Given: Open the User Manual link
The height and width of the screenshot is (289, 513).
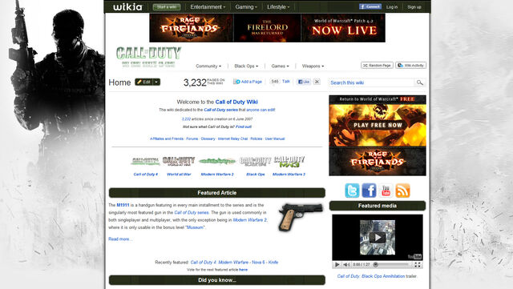Looking at the screenshot, I should pyautogui.click(x=275, y=138).
